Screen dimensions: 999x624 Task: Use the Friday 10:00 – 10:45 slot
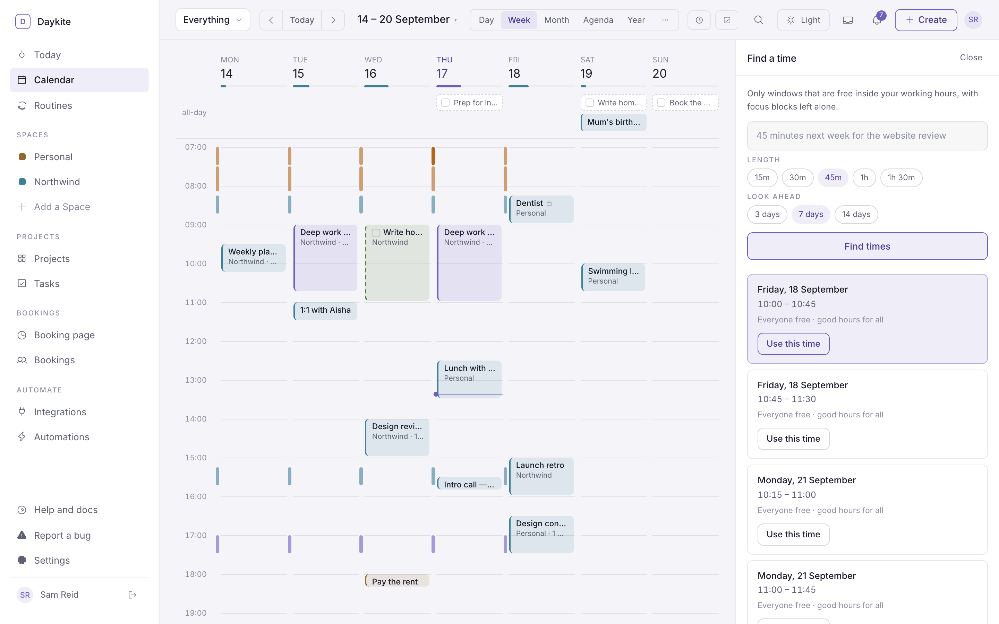pyautogui.click(x=793, y=344)
